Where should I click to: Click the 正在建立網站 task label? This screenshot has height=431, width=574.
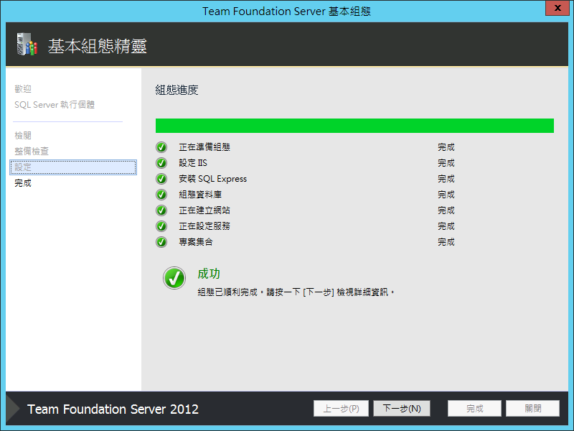pos(204,210)
